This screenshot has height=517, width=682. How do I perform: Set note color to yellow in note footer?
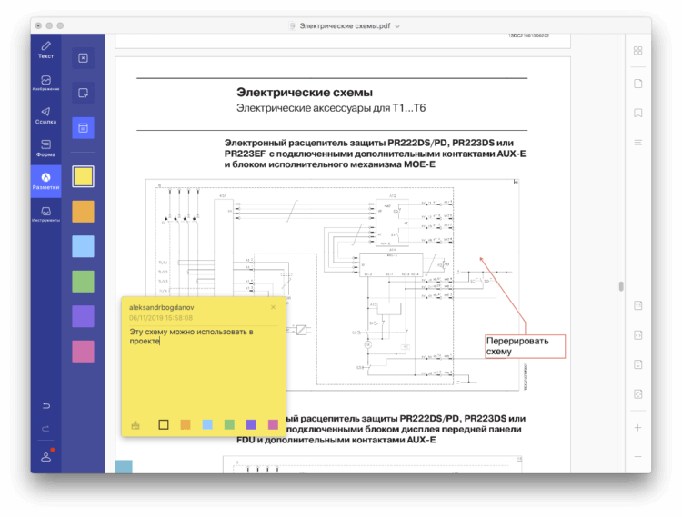(164, 424)
